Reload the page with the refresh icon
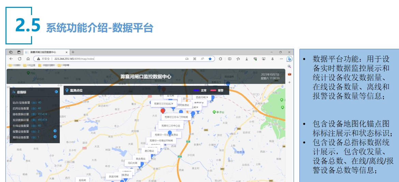This screenshot has width=399, height=182. 19,59
